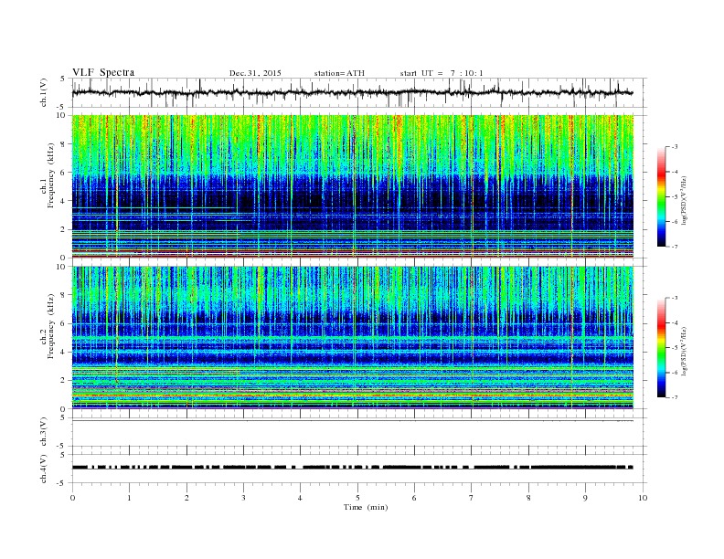Click time axis tick label "7"

472,498
